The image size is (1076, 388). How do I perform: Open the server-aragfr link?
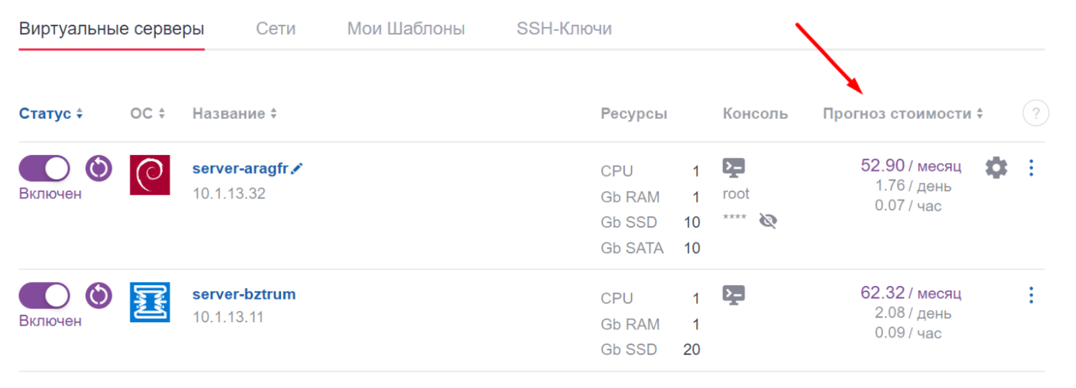[x=240, y=168]
